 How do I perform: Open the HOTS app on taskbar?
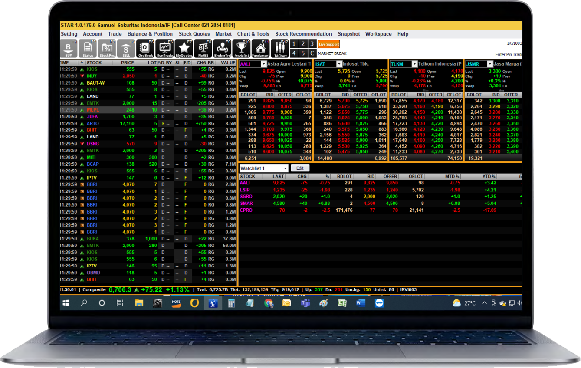tap(176, 303)
